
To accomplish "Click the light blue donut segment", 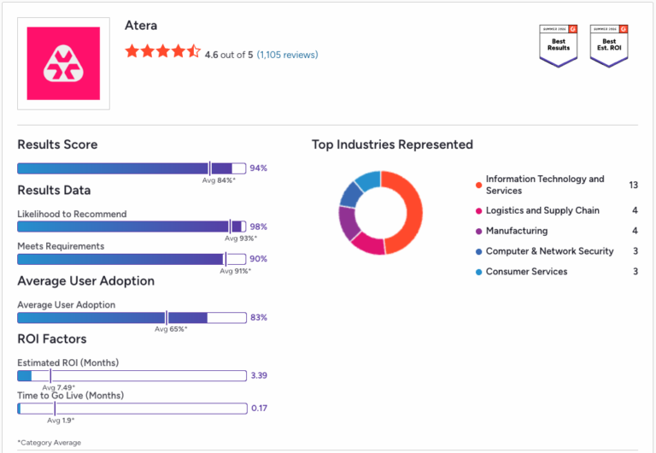I will click(x=369, y=179).
